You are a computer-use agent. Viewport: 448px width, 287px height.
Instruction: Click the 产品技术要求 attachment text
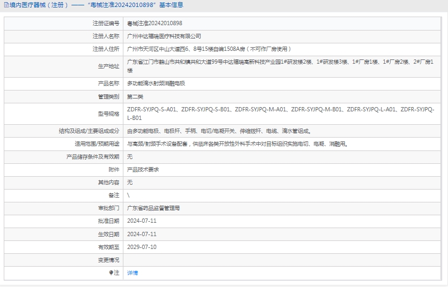(143, 170)
